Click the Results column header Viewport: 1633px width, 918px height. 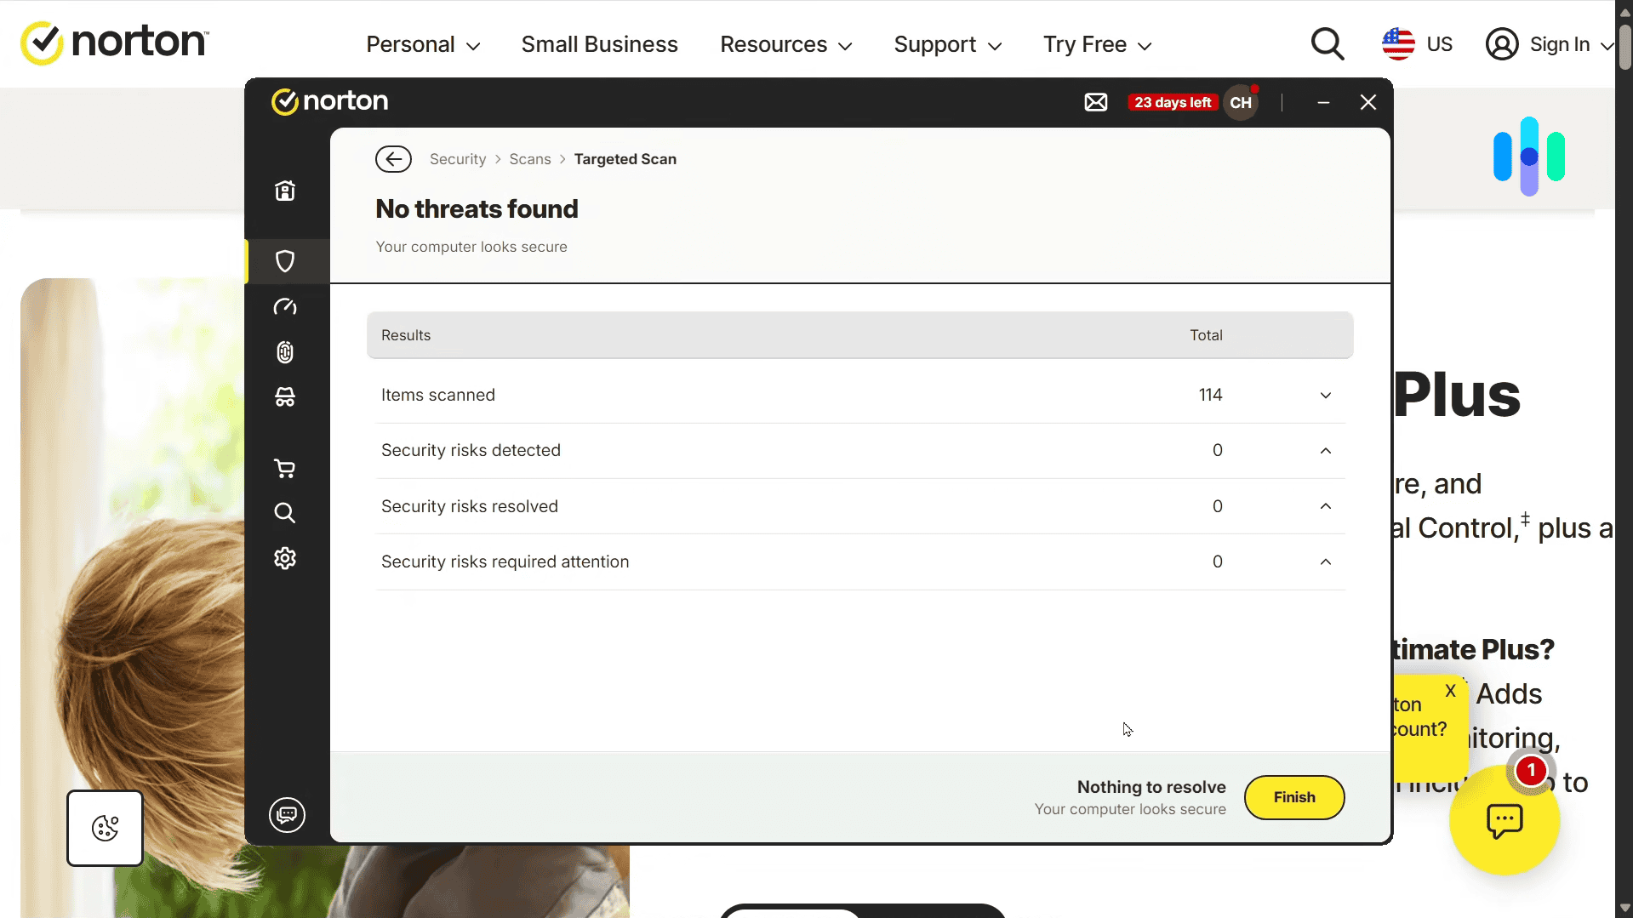point(406,335)
